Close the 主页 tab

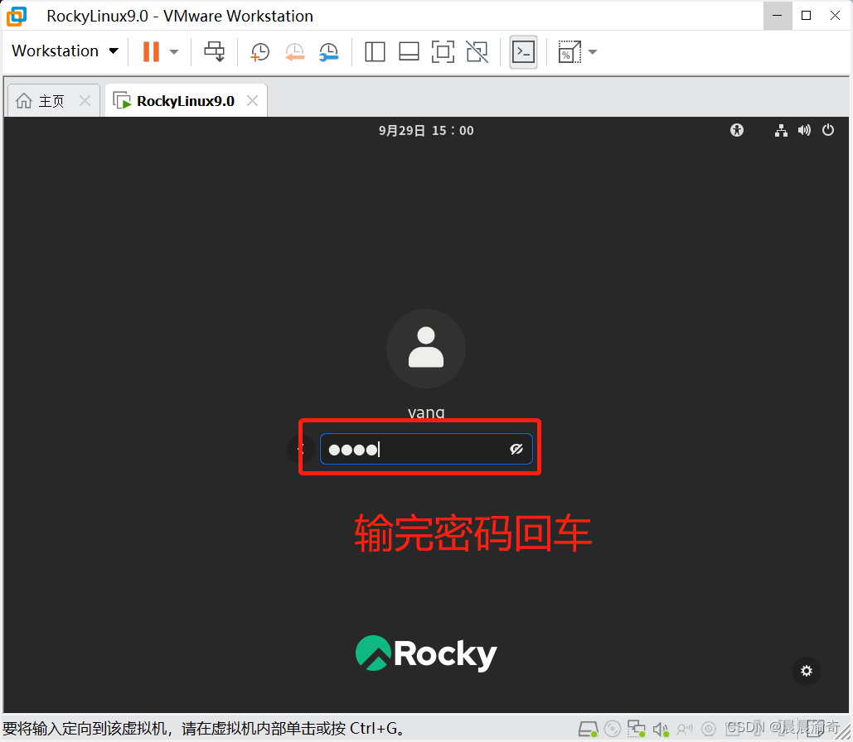pyautogui.click(x=85, y=100)
